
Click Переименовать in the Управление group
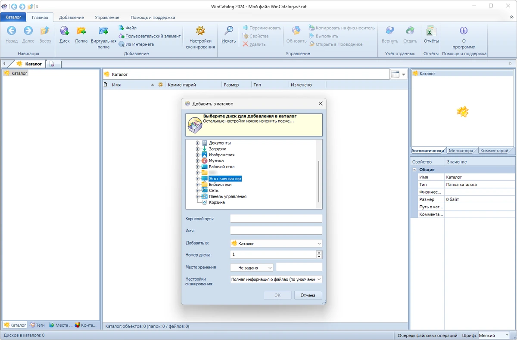[262, 28]
